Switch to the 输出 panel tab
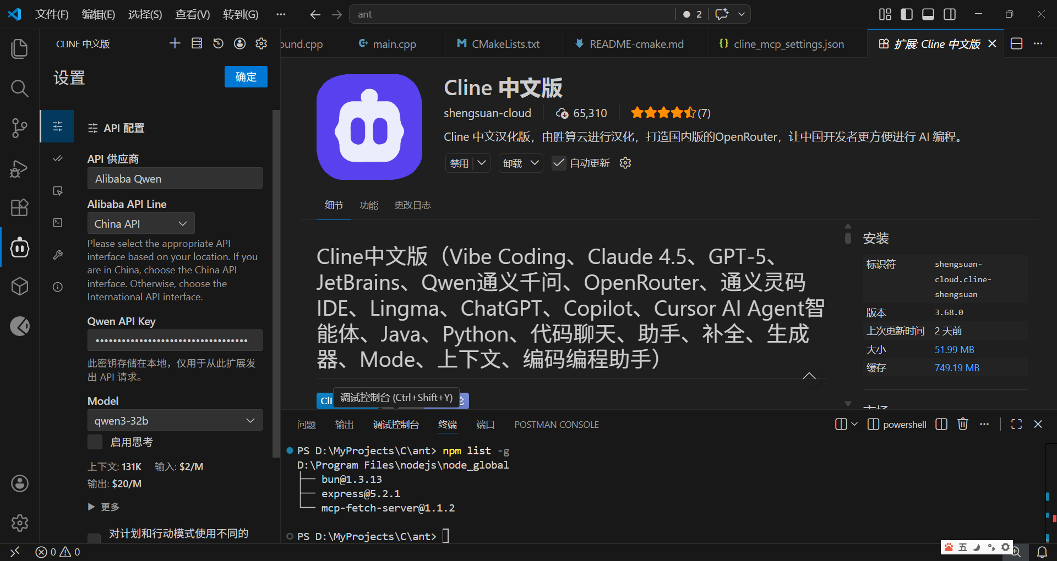Image resolution: width=1057 pixels, height=561 pixels. pyautogui.click(x=344, y=425)
